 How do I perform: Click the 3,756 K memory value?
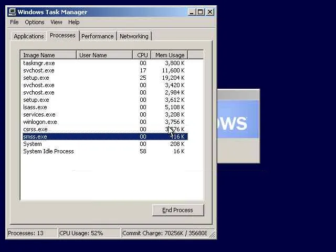174,122
